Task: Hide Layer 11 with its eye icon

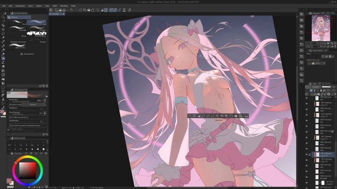Action: [x=307, y=138]
